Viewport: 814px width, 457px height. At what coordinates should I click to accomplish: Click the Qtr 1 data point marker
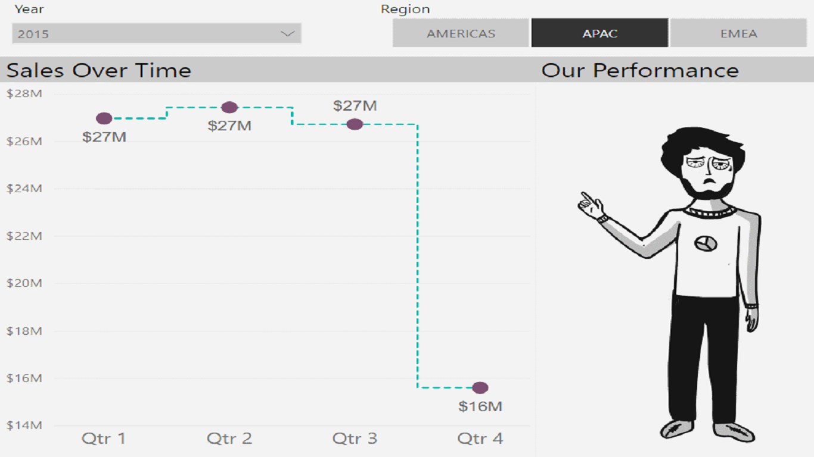coord(104,118)
